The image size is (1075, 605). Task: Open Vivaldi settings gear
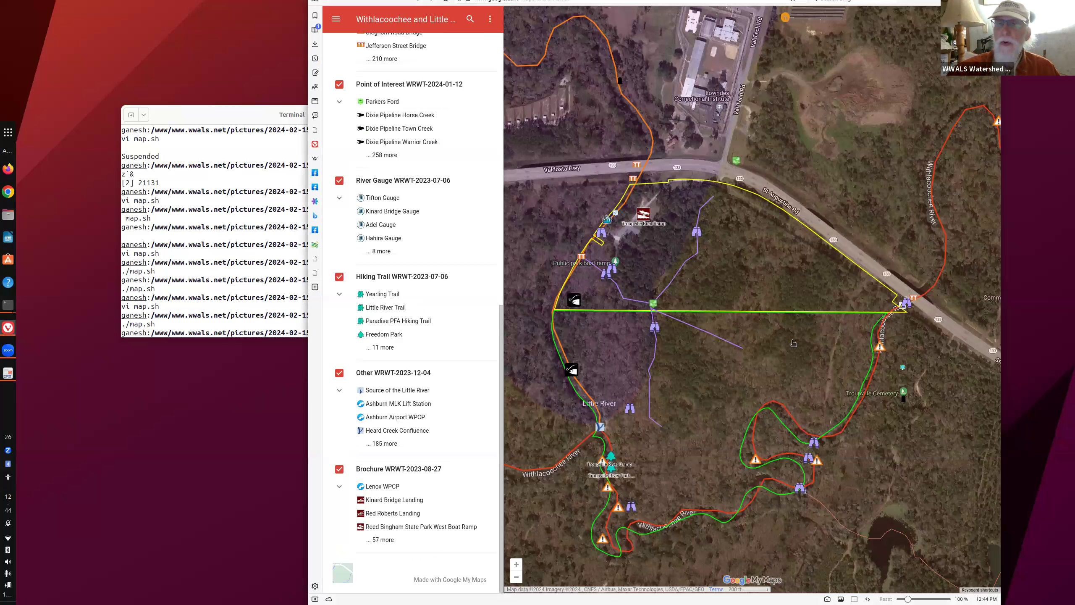coord(315,586)
